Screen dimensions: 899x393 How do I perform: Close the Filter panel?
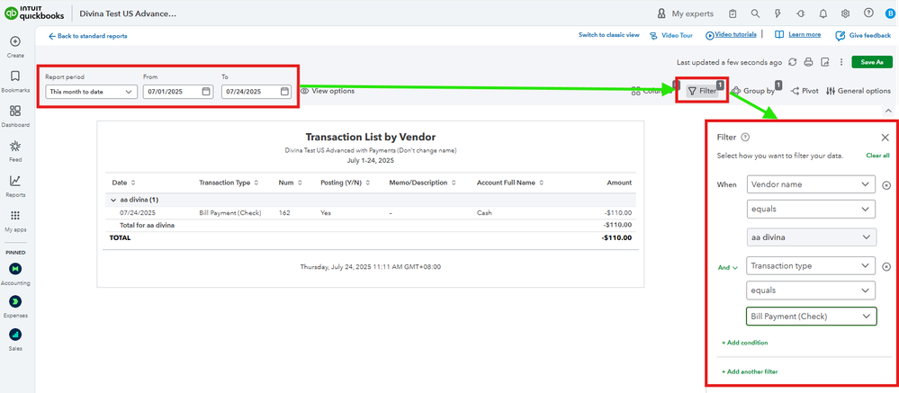886,137
